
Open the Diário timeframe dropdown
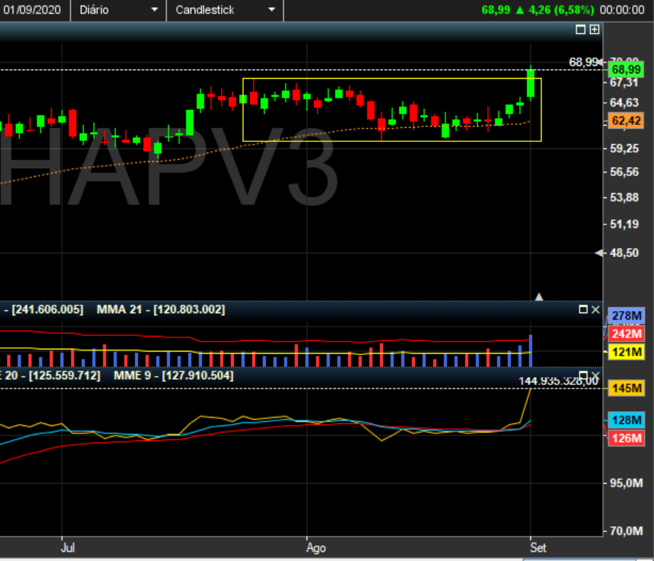point(118,10)
